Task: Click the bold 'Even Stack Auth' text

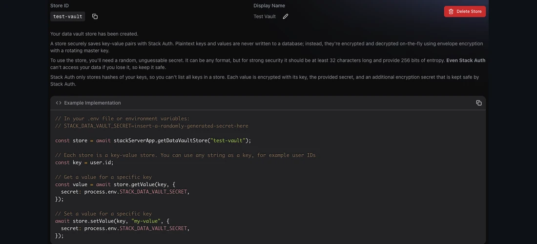Action: (466, 60)
